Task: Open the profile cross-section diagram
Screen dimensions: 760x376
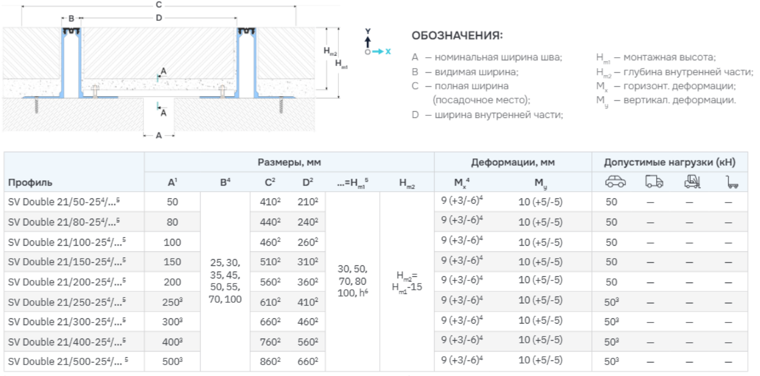Action: pyautogui.click(x=176, y=71)
